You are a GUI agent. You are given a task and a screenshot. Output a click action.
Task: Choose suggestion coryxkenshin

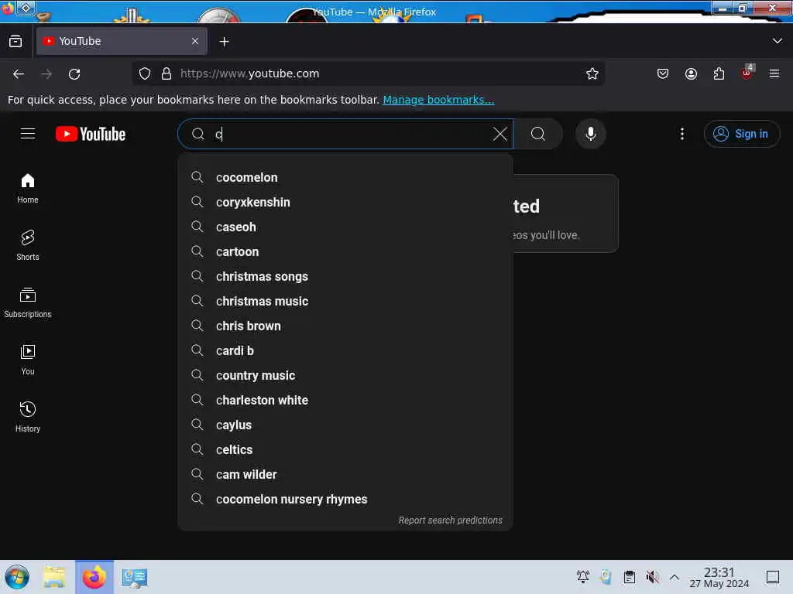pyautogui.click(x=345, y=202)
